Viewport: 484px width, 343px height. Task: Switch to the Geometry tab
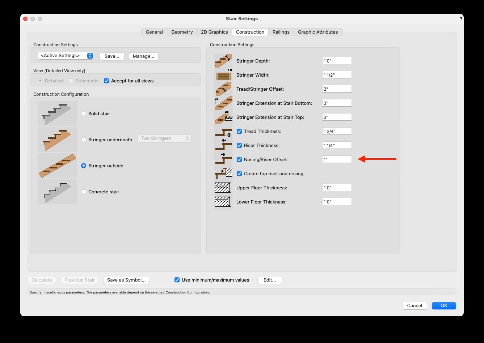click(x=182, y=32)
